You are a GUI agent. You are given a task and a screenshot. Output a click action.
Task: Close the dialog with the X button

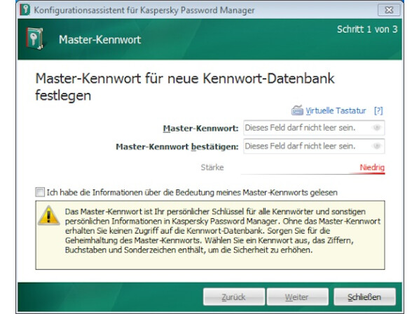point(389,10)
